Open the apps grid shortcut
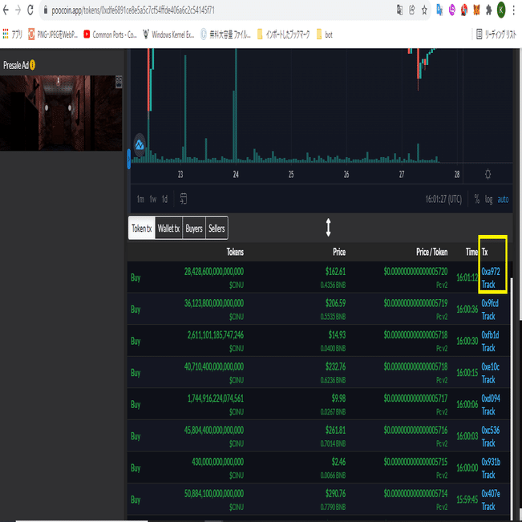Image resolution: width=522 pixels, height=522 pixels. click(x=12, y=34)
